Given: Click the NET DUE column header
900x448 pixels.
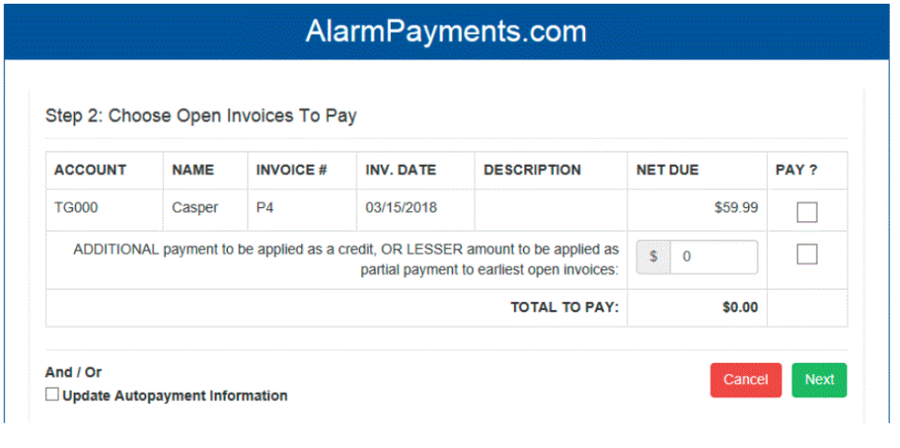Looking at the screenshot, I should [x=667, y=171].
